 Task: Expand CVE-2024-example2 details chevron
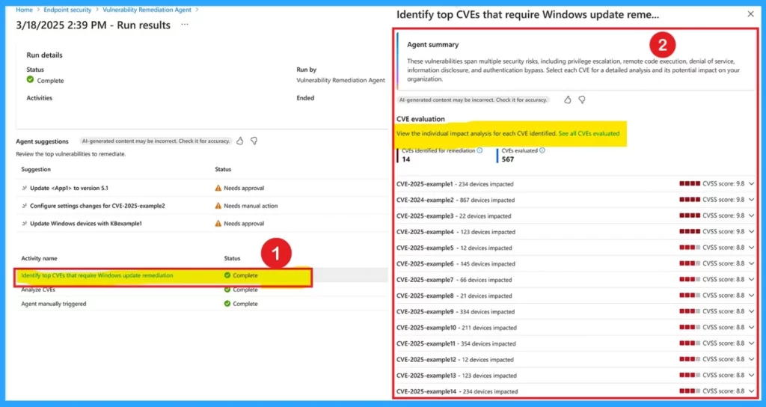[751, 199]
